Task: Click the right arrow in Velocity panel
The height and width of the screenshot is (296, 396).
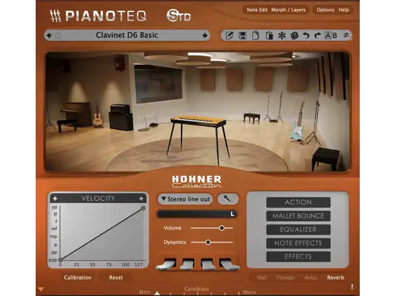Action: click(141, 198)
